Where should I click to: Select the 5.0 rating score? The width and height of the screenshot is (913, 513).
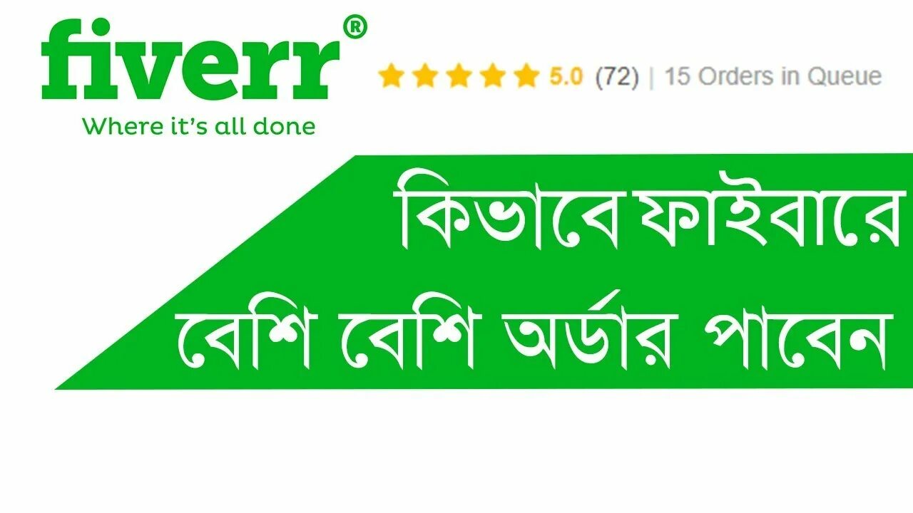566,76
